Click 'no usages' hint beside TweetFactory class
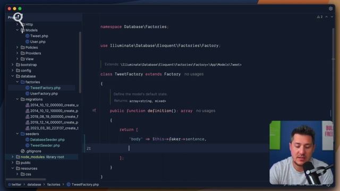The image size is (340, 191). [194, 74]
